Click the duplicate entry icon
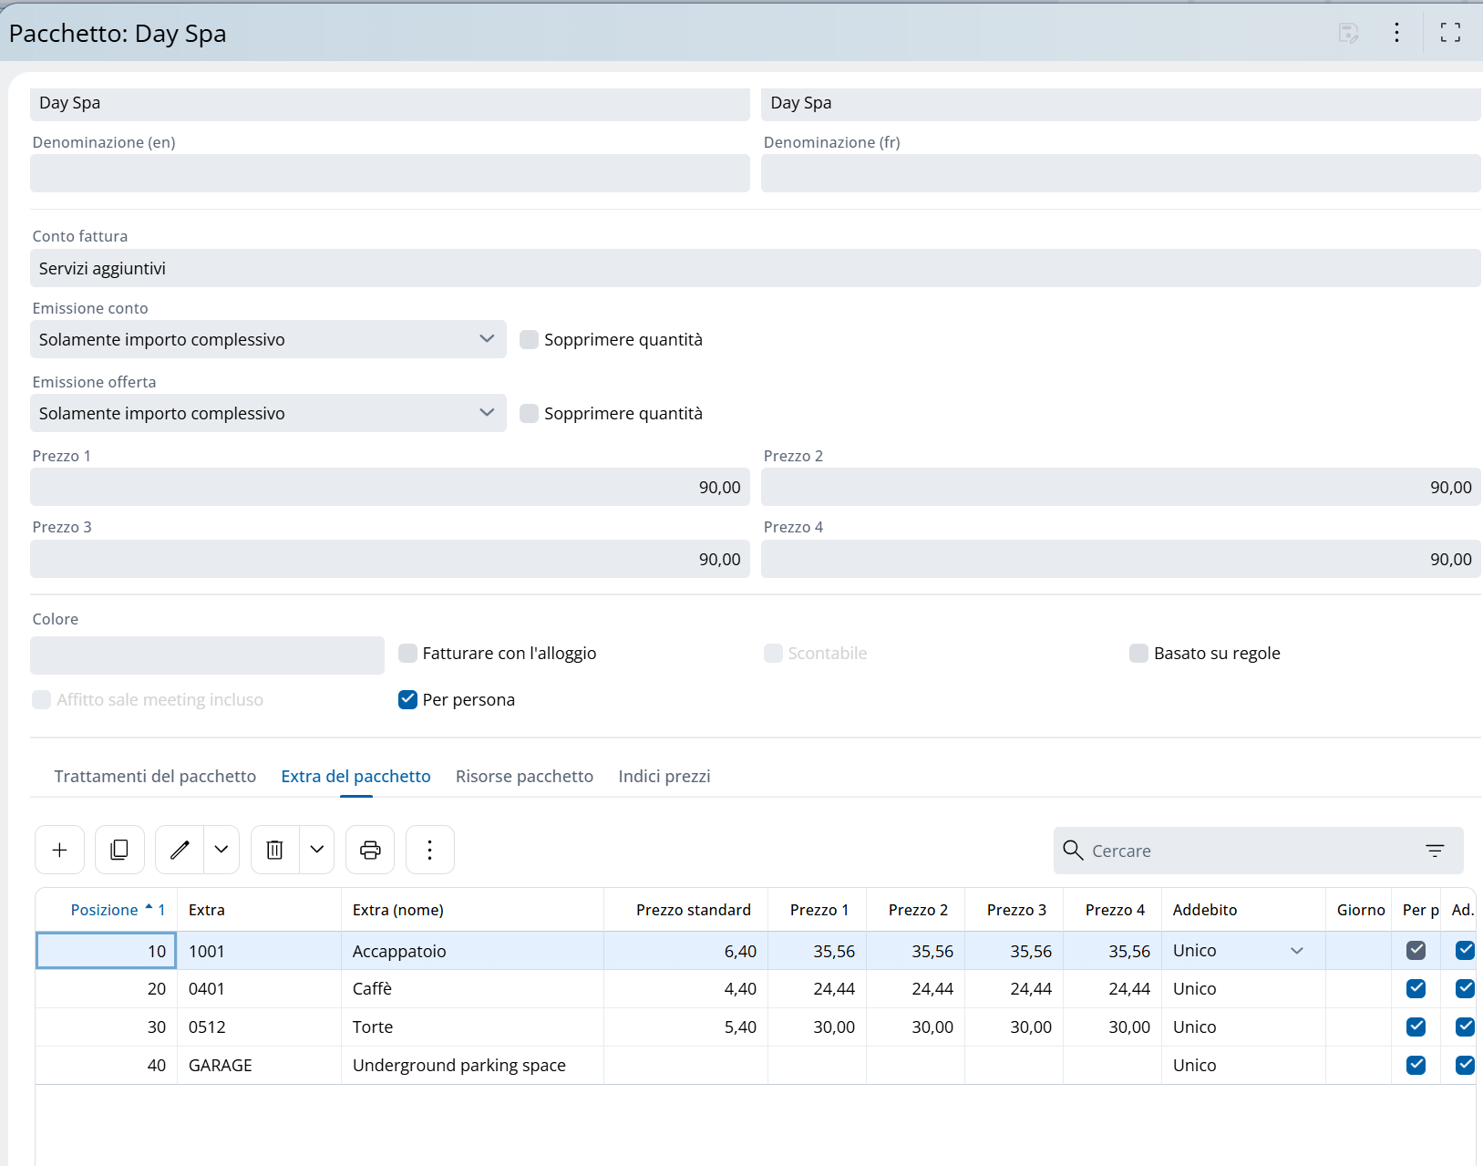Image resolution: width=1483 pixels, height=1166 pixels. (119, 850)
